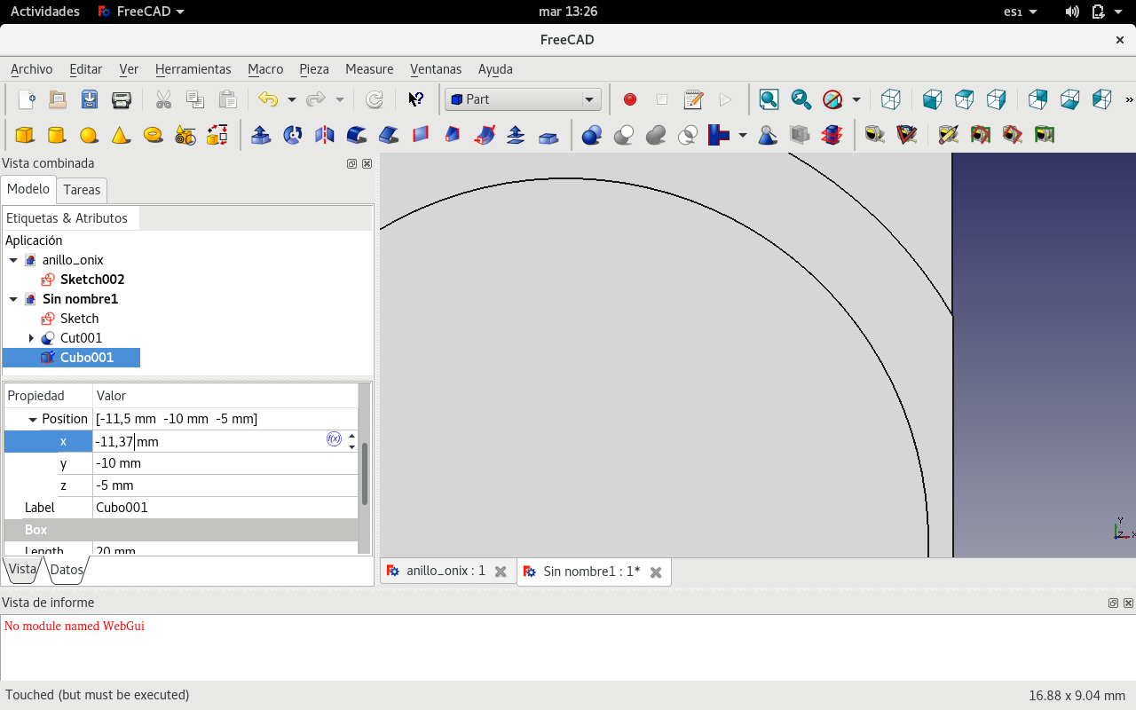Screen dimensions: 1136x710
Task: Open the Part workbench dropdown
Action: coord(523,99)
